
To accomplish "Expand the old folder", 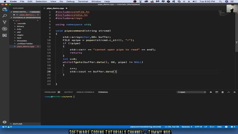I will (x=19, y=32).
